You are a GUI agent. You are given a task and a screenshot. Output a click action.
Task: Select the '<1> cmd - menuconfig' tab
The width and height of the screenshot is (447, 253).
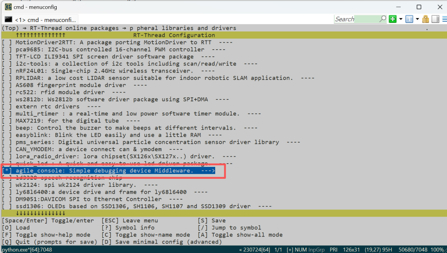[x=45, y=19]
